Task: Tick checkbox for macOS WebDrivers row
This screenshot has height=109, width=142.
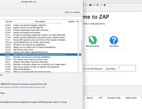Action: (x=78, y=42)
